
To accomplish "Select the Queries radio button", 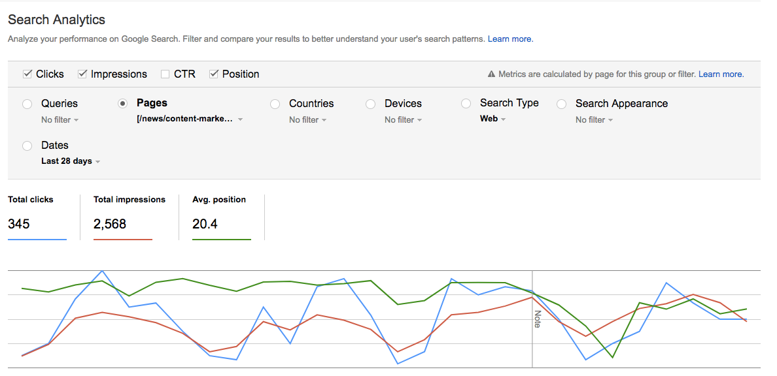I will point(27,104).
